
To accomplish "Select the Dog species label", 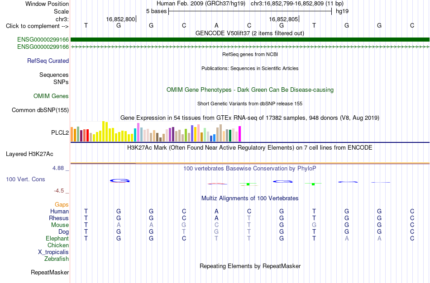I will pyautogui.click(x=63, y=232).
